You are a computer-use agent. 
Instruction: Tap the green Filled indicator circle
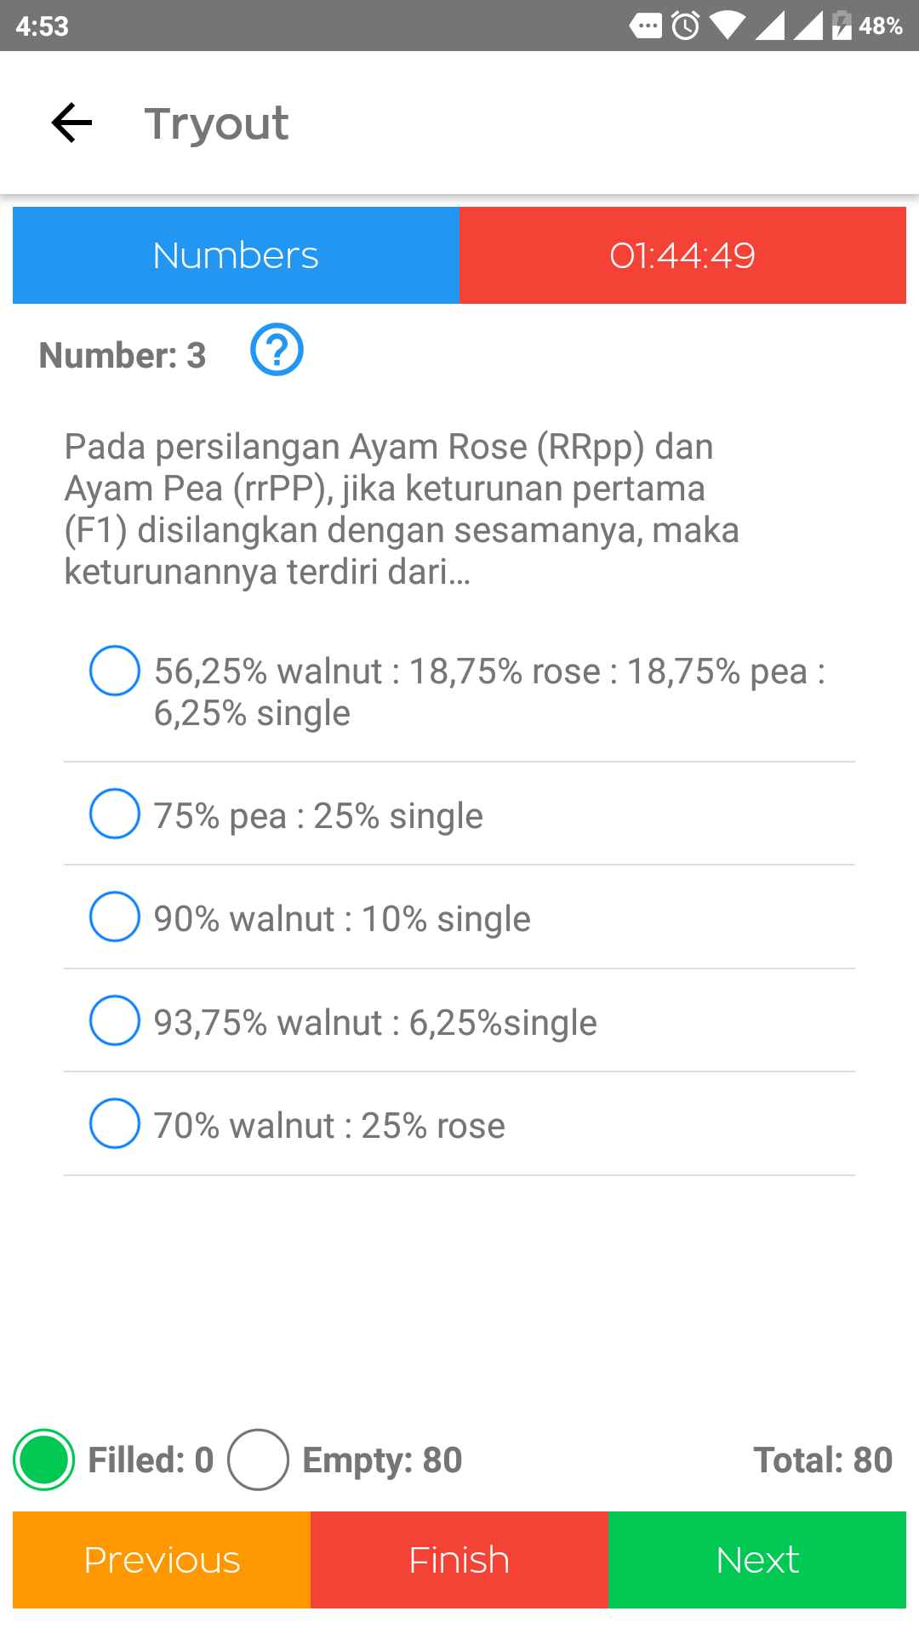[44, 1460]
